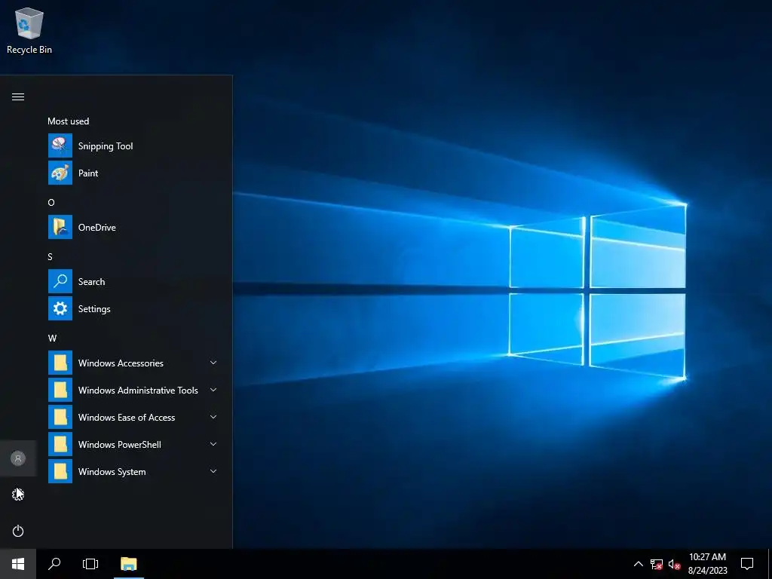Image resolution: width=772 pixels, height=579 pixels.
Task: Open Task View on the taskbar
Action: point(90,564)
